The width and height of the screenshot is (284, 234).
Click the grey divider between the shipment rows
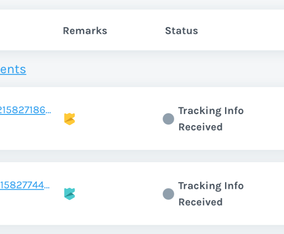point(142,156)
